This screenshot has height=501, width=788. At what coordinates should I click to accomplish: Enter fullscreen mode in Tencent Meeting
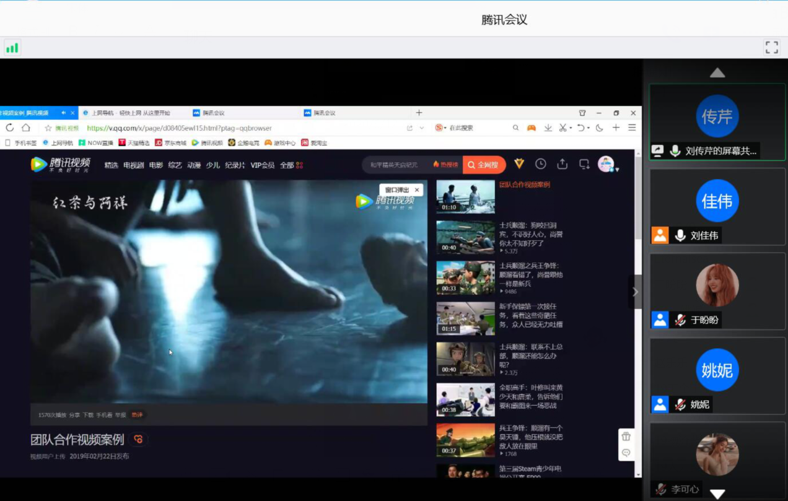[x=771, y=47]
